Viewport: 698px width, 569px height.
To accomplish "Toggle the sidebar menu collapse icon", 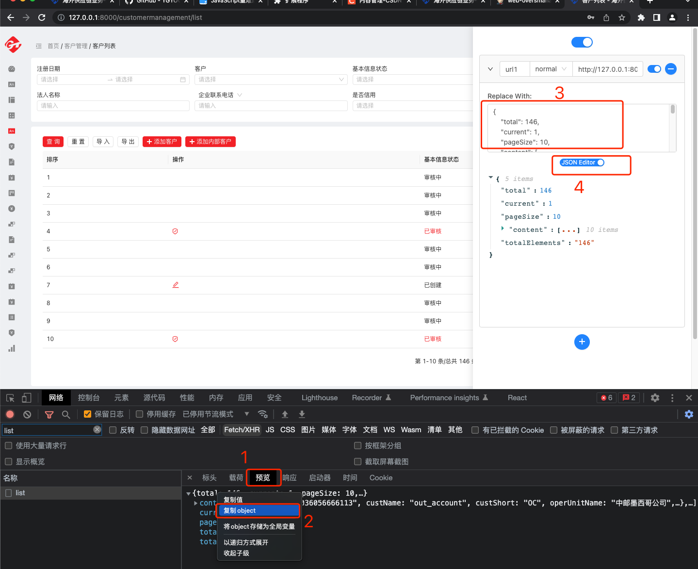I will click(39, 46).
